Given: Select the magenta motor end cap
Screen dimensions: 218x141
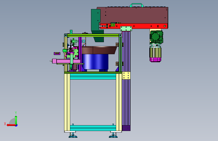Looking at the screenshot, I should (155, 60).
